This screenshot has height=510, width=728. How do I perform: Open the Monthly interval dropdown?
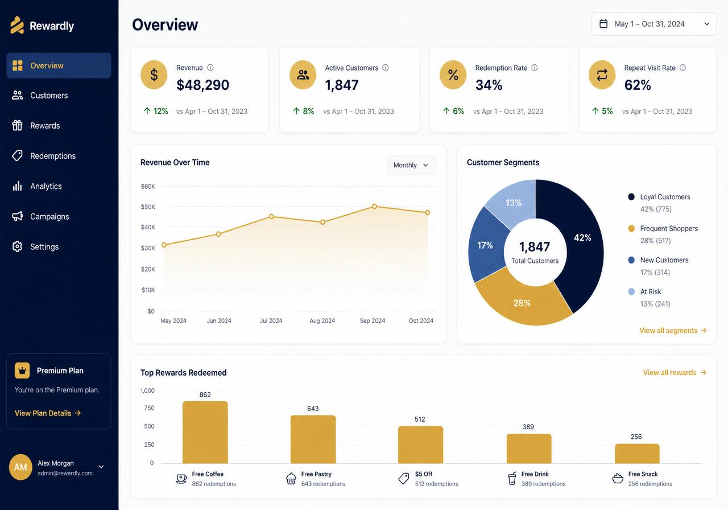tap(411, 165)
